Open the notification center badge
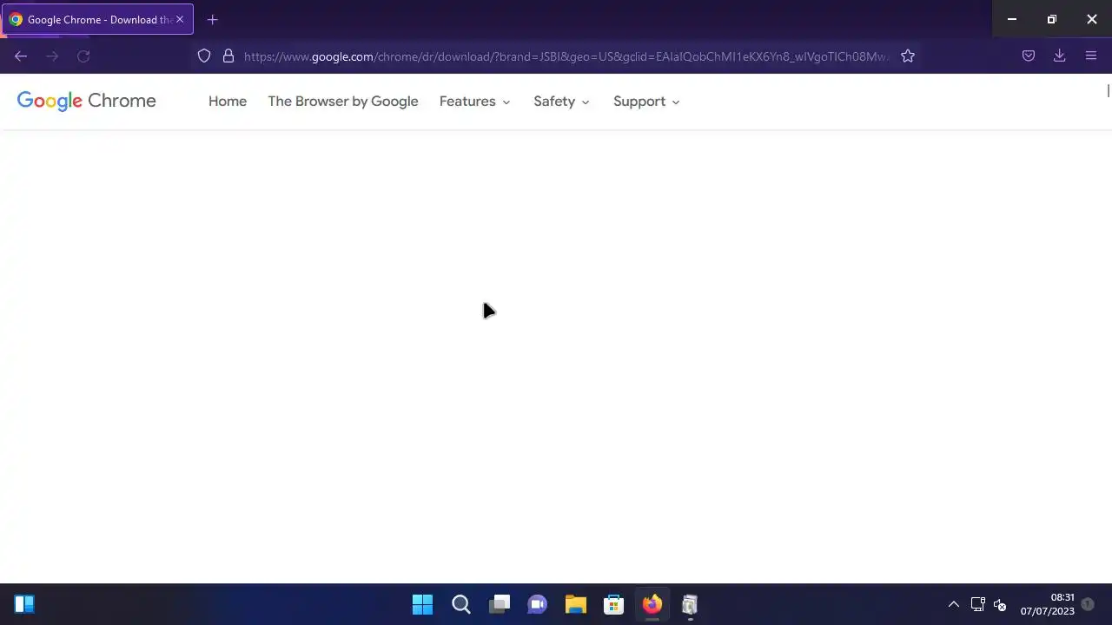The image size is (1112, 625). (1087, 604)
